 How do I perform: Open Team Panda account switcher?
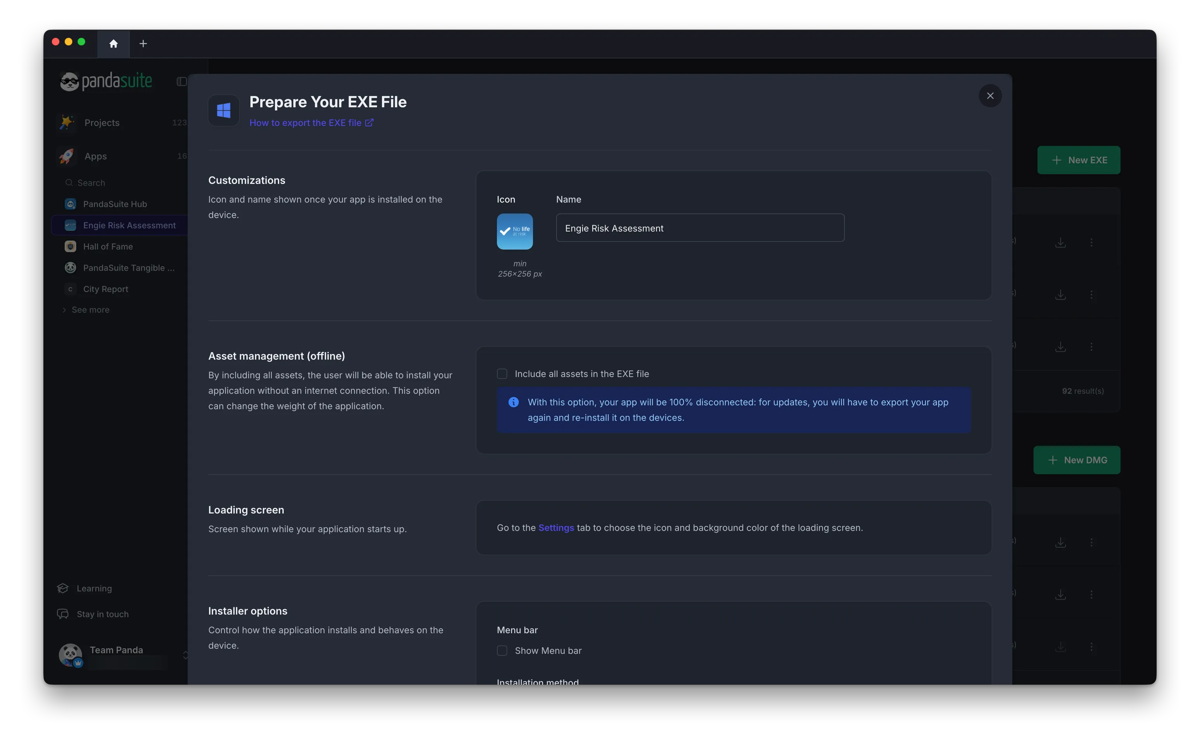pos(123,655)
